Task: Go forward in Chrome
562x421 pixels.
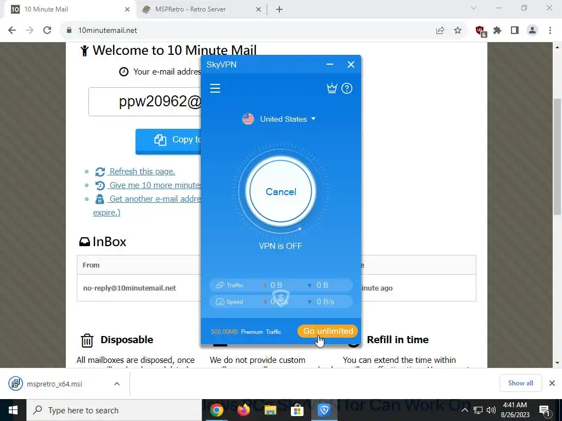Action: pyautogui.click(x=30, y=31)
